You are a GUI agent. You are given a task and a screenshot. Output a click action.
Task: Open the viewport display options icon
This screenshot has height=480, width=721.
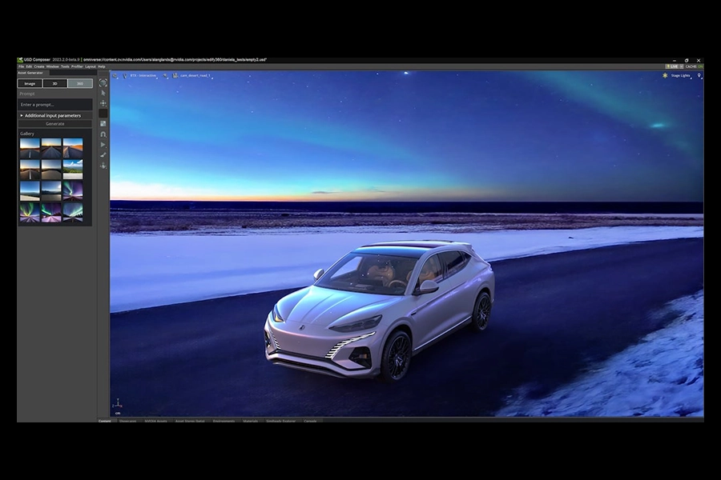[166, 76]
